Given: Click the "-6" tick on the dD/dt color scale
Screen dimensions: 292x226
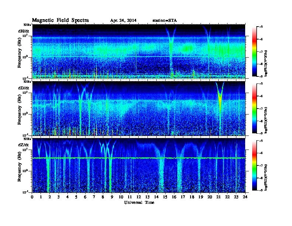Looking at the screenshot, I should coord(261,96).
